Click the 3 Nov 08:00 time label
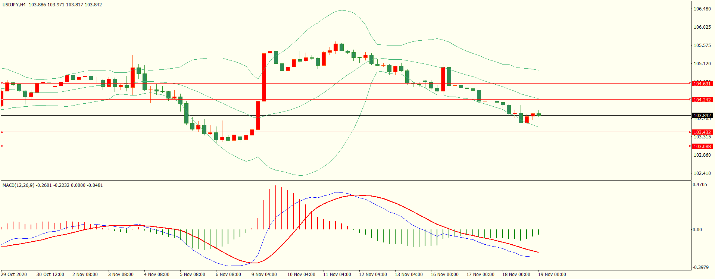Viewport: 715px width, 279px height. pos(121,275)
